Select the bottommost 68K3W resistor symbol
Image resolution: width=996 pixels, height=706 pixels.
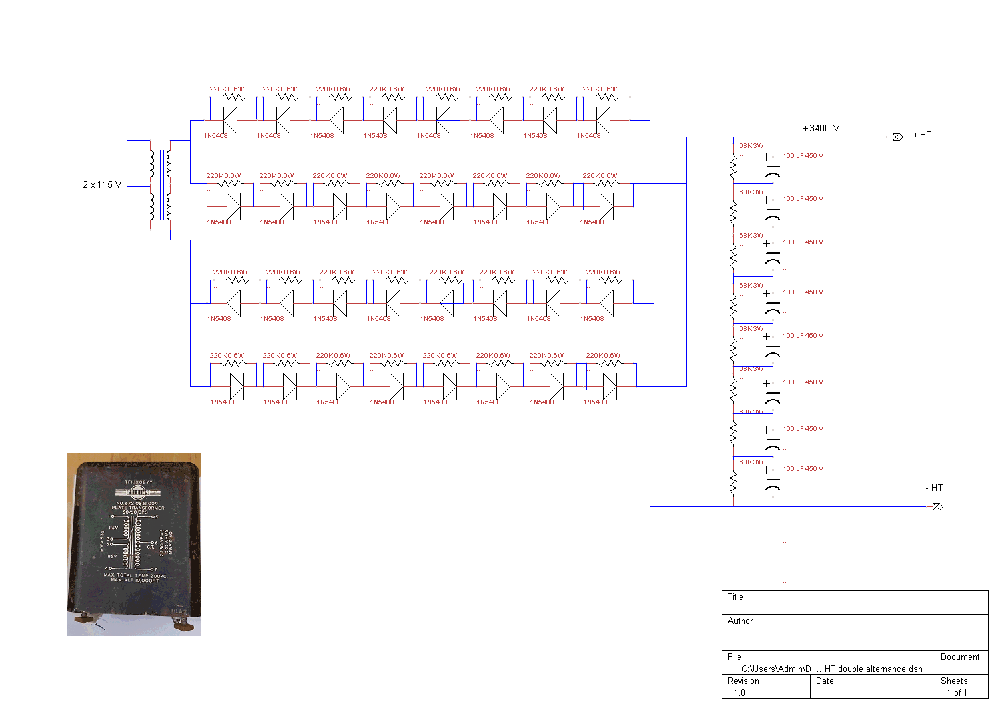pos(733,482)
